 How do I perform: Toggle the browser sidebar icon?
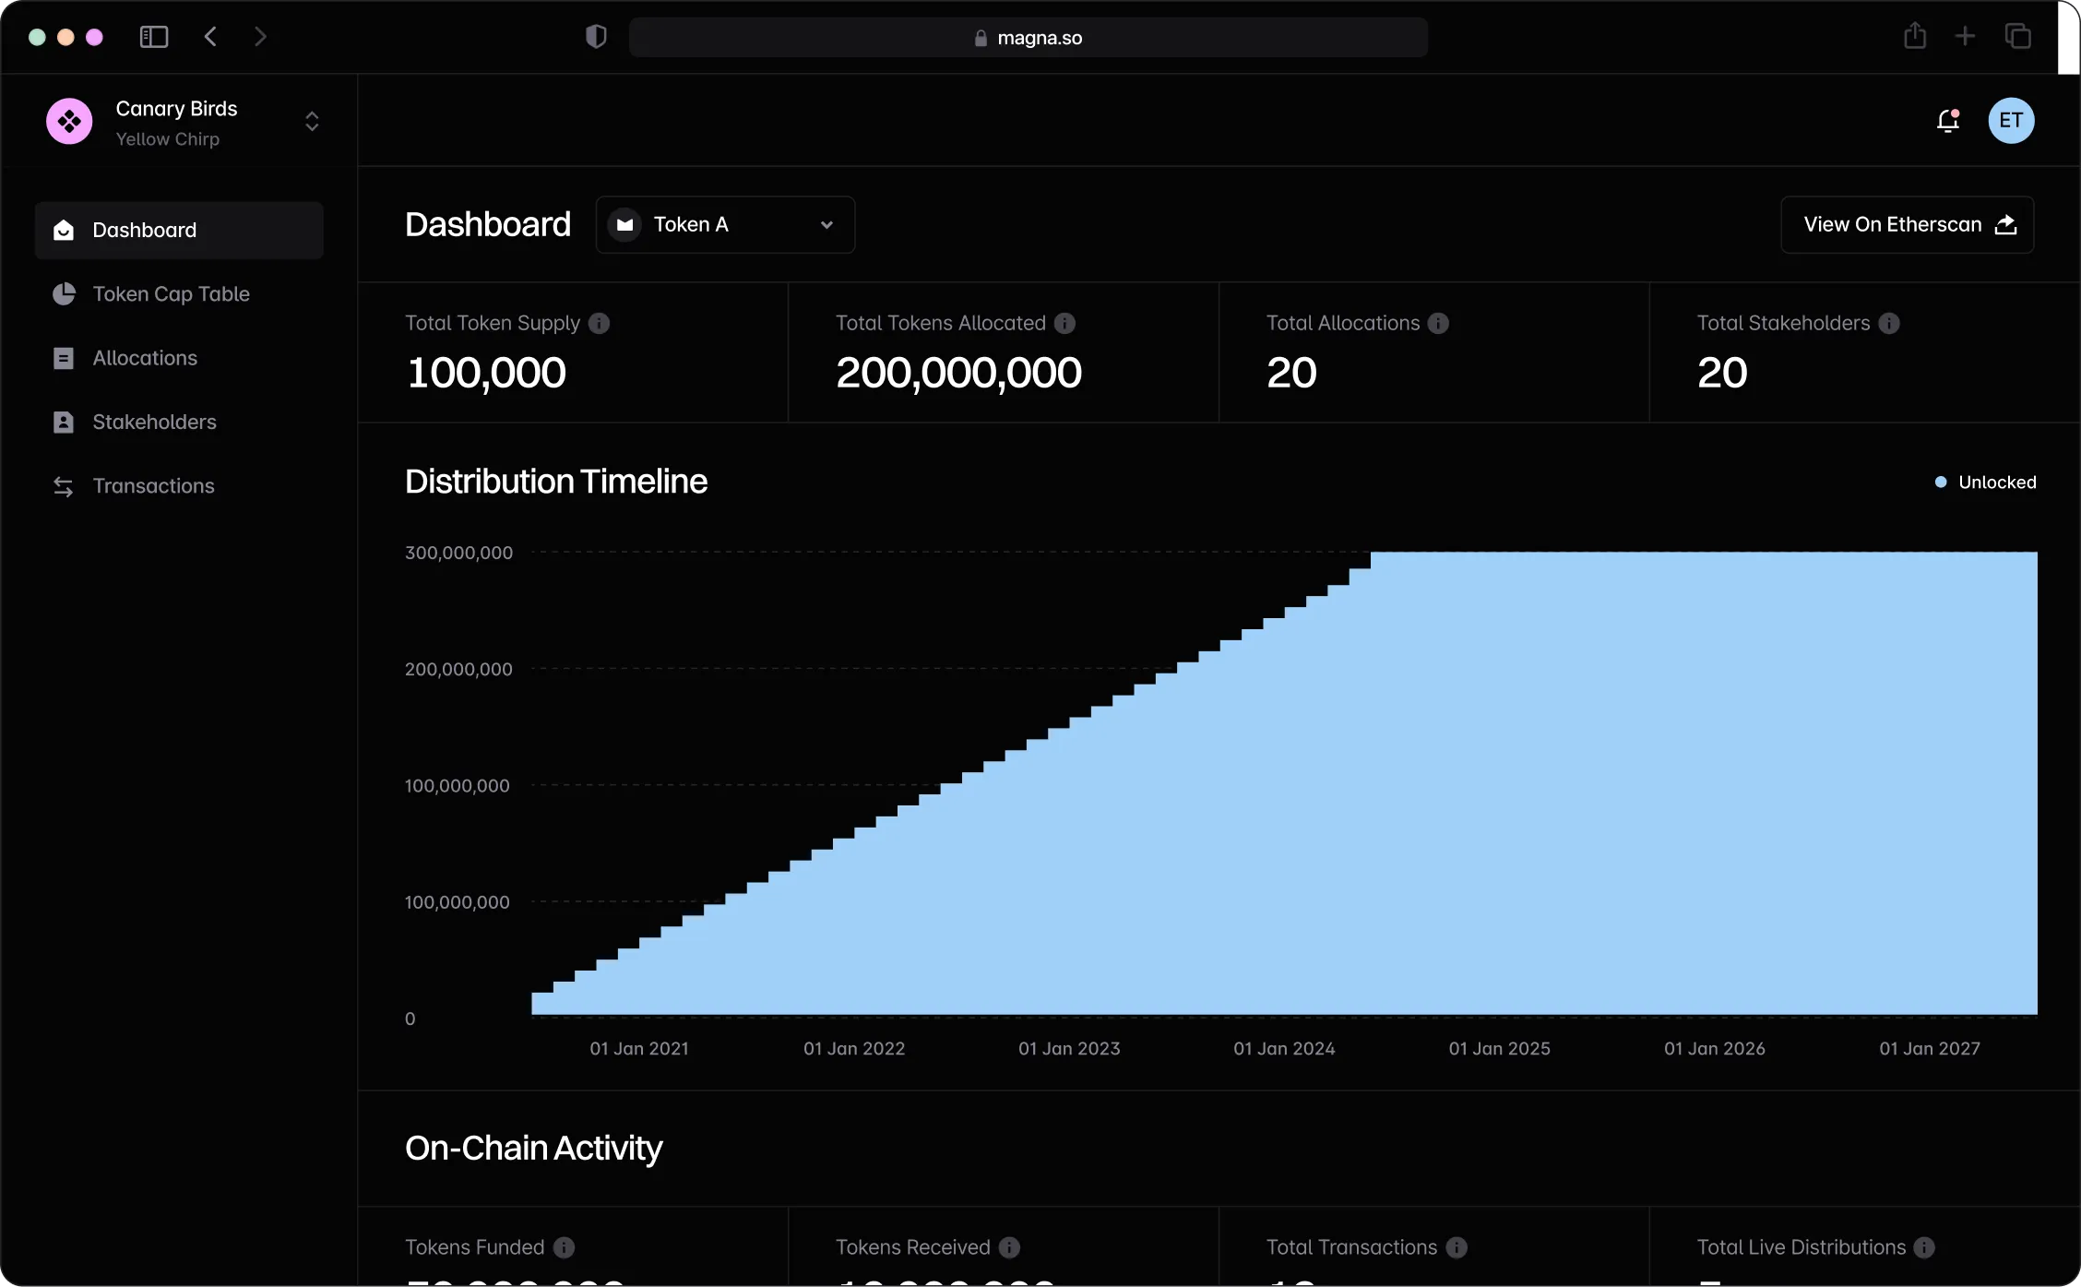(153, 37)
